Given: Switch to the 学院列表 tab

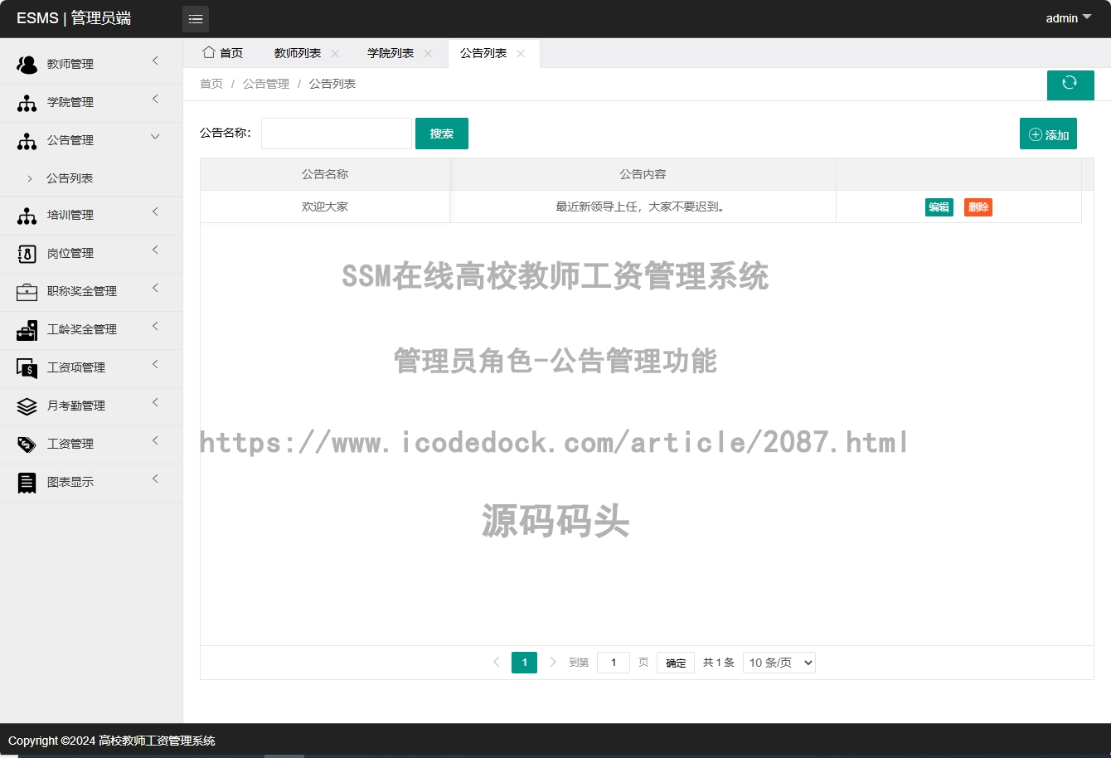Looking at the screenshot, I should pos(391,53).
